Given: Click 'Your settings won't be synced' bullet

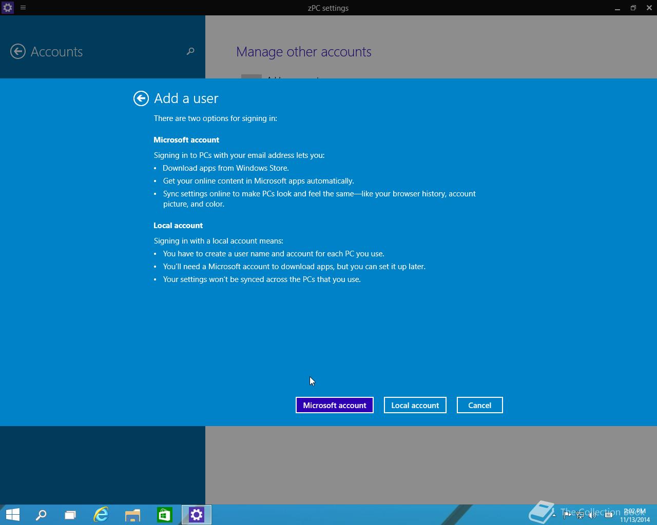Looking at the screenshot, I should (x=262, y=279).
